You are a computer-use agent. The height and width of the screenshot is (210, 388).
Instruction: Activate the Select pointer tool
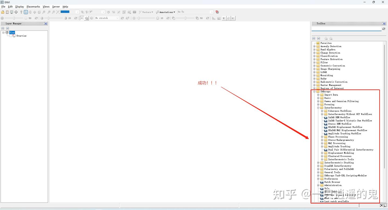26,12
